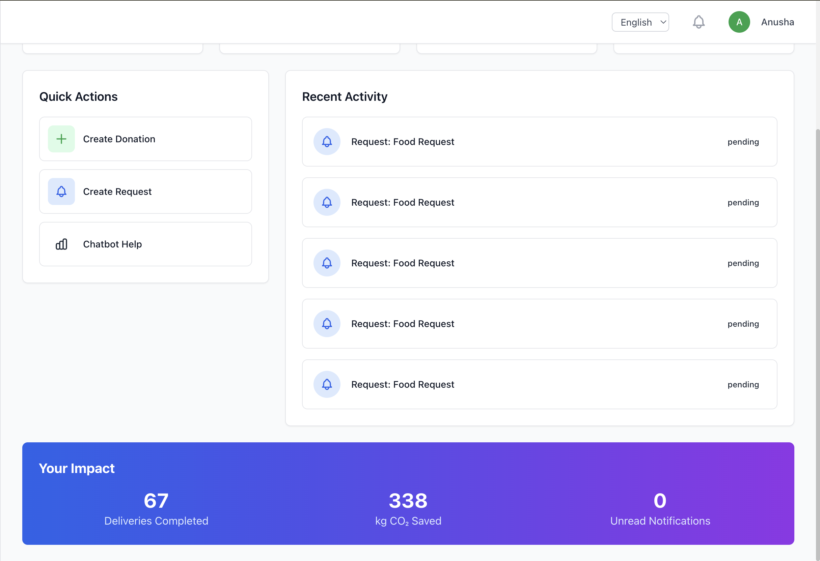Click the 0 Unread Notifications stat
This screenshot has width=820, height=561.
(660, 508)
